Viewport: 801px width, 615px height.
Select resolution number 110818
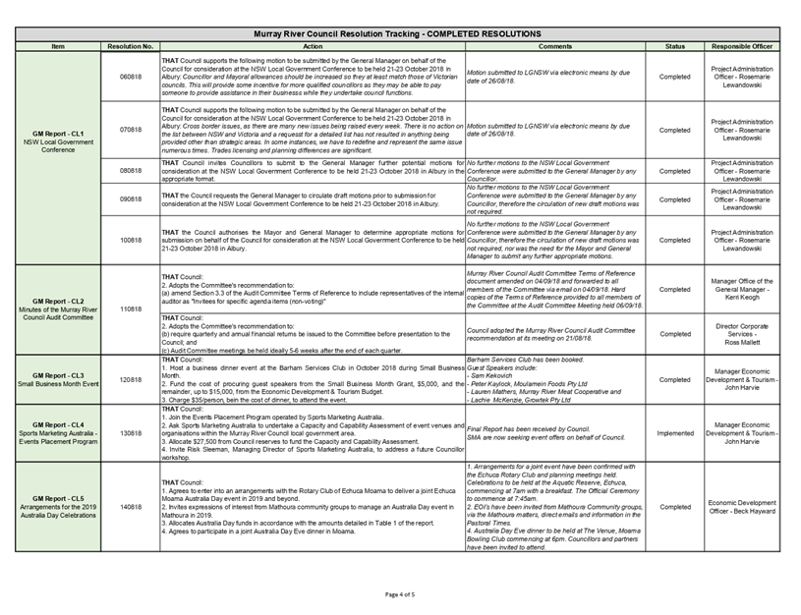(x=131, y=309)
